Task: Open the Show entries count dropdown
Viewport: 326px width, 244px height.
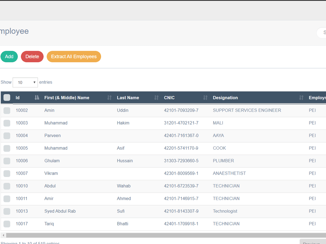Action: (x=25, y=82)
